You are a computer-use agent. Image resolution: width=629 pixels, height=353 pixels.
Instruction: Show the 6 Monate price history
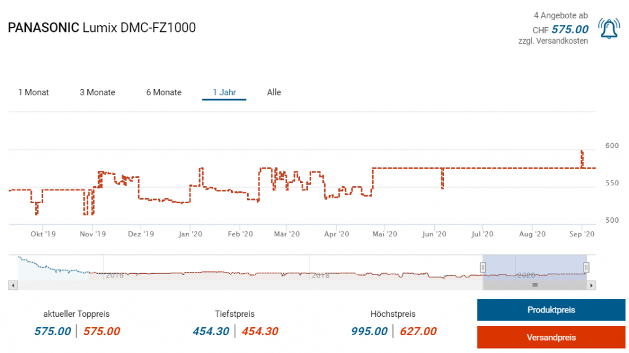[163, 93]
